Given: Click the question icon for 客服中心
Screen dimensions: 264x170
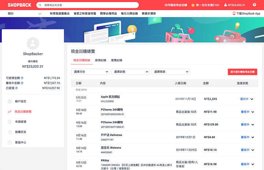Looking at the screenshot, I should pyautogui.click(x=10, y=142).
